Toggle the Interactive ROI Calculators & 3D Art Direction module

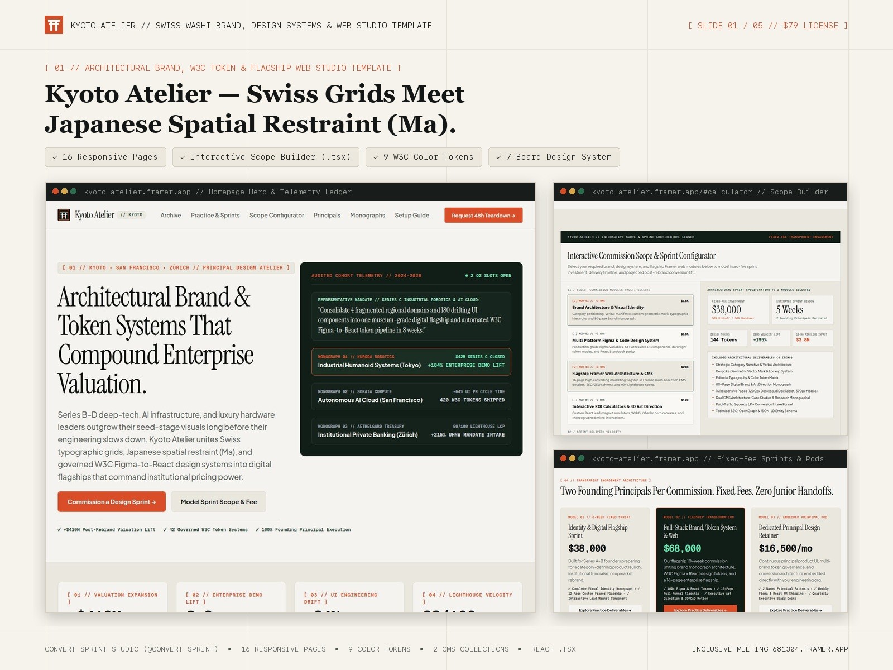pyautogui.click(x=630, y=409)
